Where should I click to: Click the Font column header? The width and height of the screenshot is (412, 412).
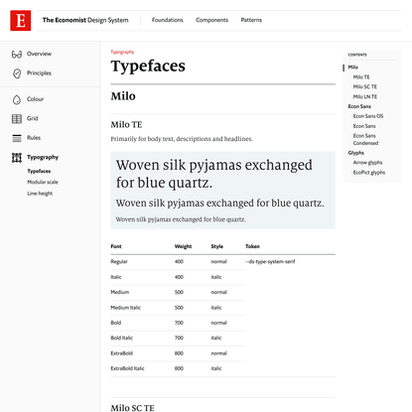click(x=116, y=246)
